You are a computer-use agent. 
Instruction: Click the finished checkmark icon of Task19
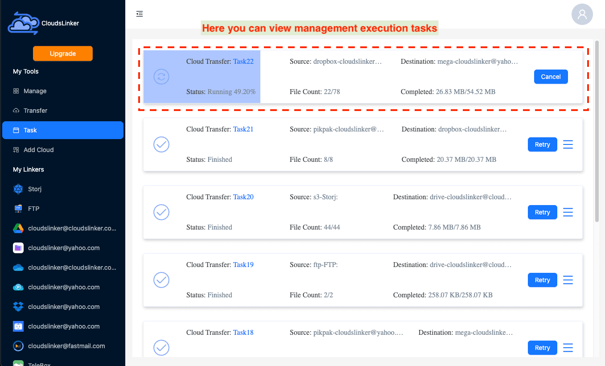161,280
